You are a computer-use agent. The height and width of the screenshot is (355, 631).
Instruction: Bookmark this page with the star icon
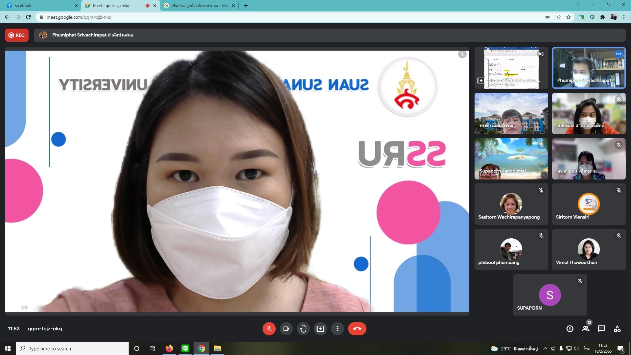[x=568, y=17]
